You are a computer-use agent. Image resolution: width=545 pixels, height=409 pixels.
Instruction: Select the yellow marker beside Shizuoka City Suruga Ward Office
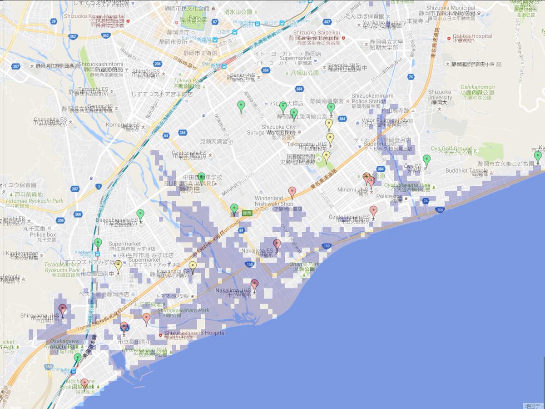click(x=329, y=125)
